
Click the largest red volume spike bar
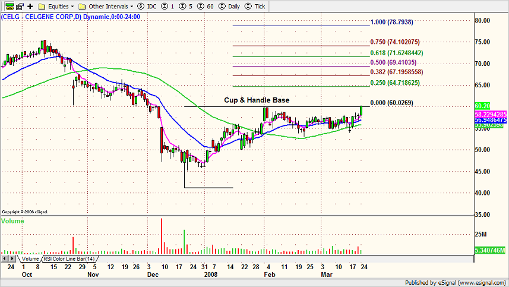coord(162,236)
